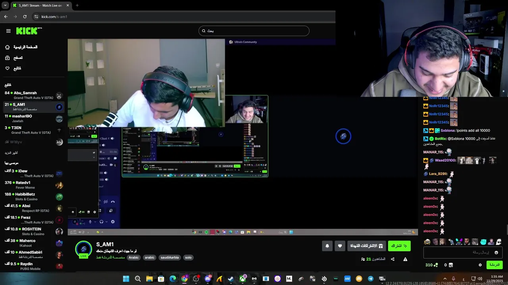Open Windows taskbar Search icon

[x=138, y=279]
